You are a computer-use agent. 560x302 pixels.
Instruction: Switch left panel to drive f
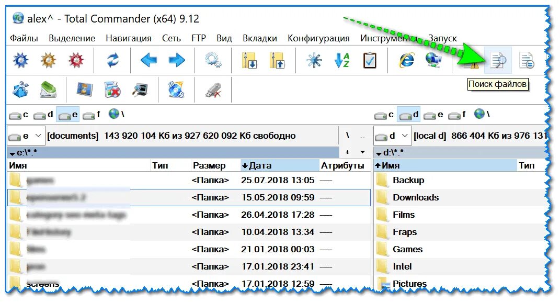pos(92,115)
